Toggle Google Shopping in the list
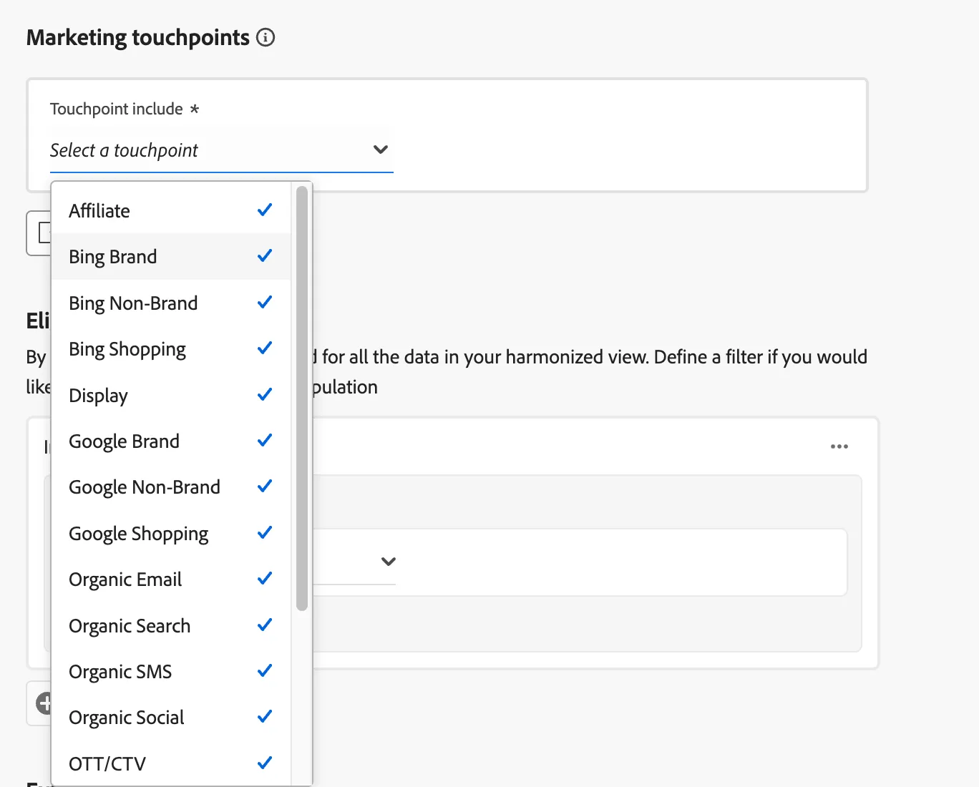The image size is (979, 787). (x=171, y=533)
